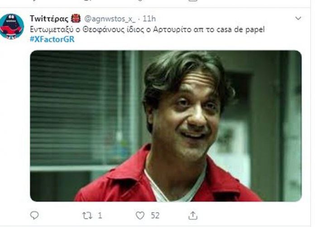Reply to the tweet via speech bubble icon

(34, 215)
